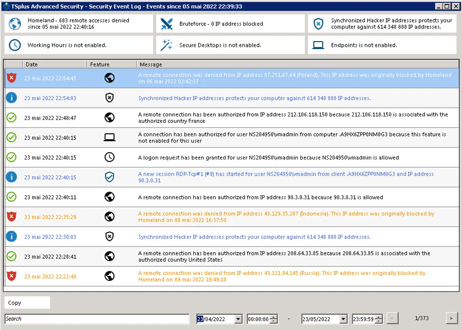Click 'Bruteforce - 0 IP address blocked' text

pos(221,24)
